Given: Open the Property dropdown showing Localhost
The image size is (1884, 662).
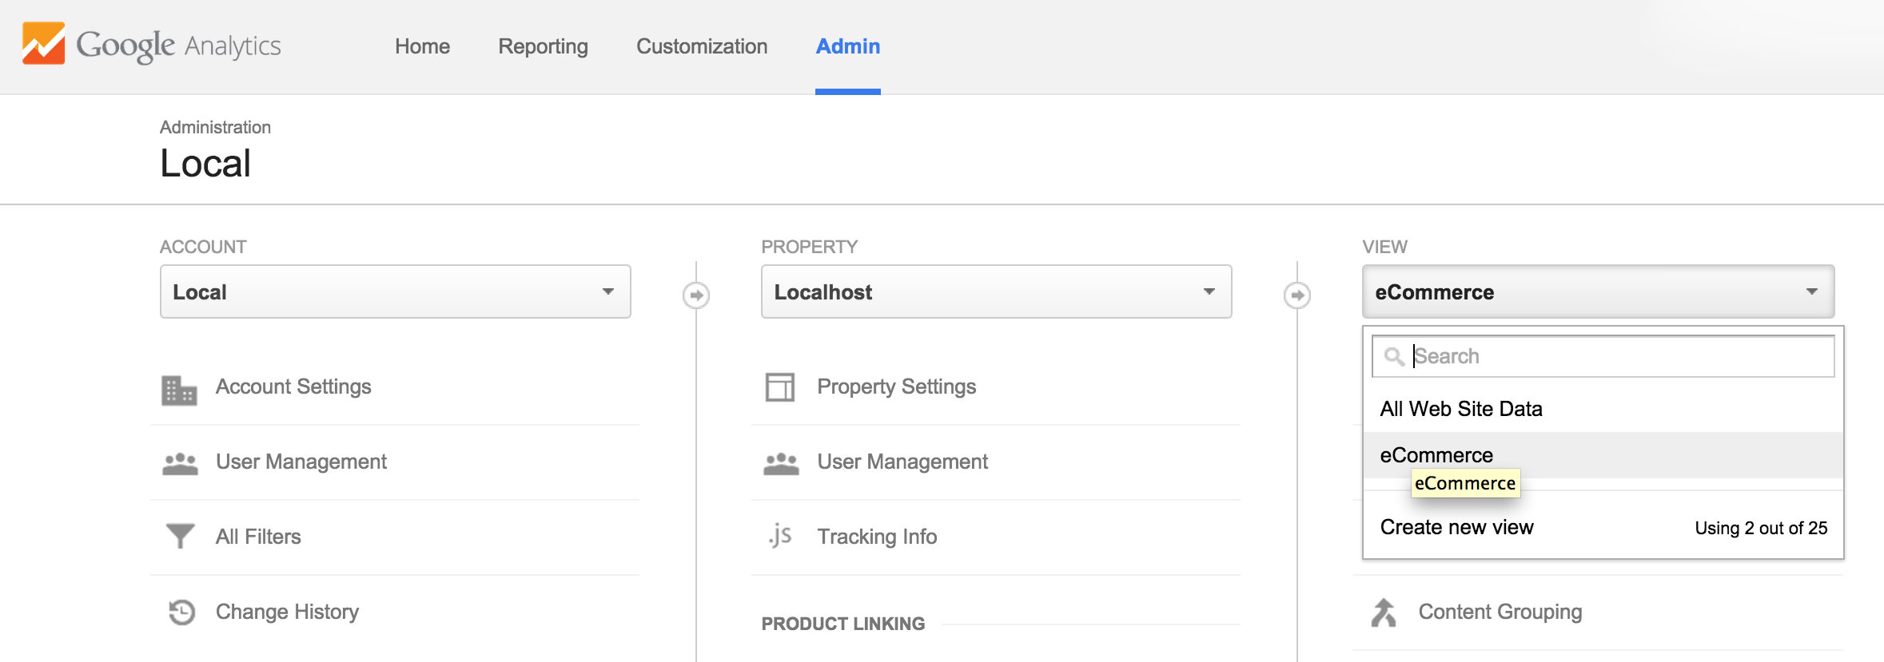Looking at the screenshot, I should [x=997, y=291].
